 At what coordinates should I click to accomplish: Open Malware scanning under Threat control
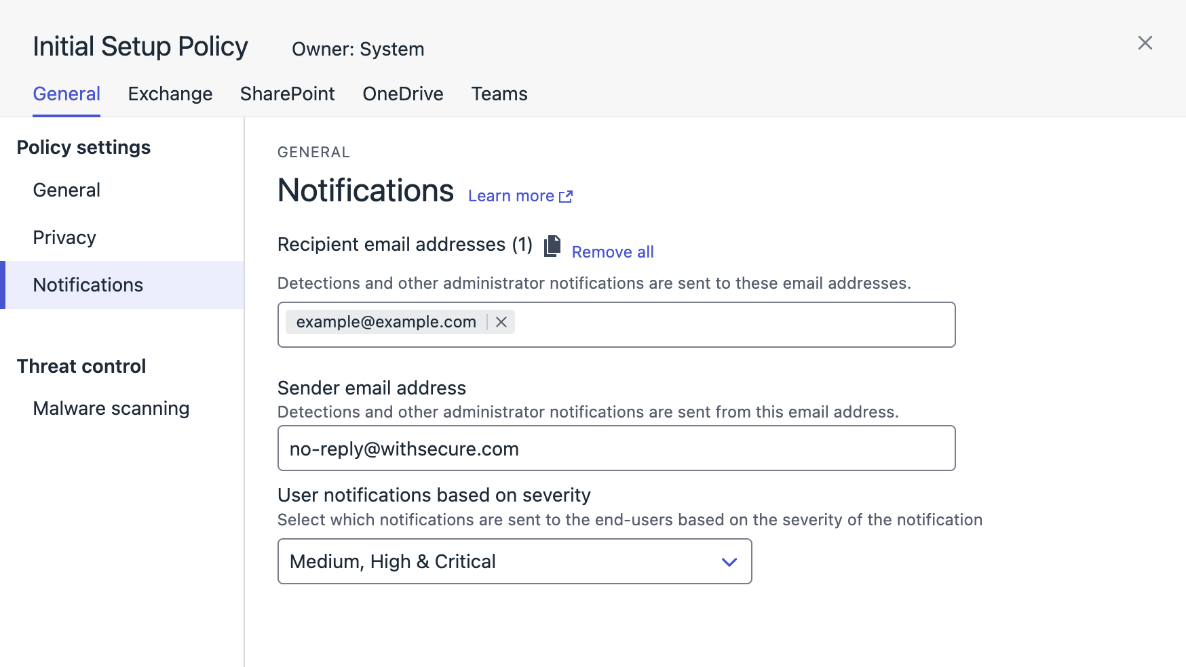point(111,409)
